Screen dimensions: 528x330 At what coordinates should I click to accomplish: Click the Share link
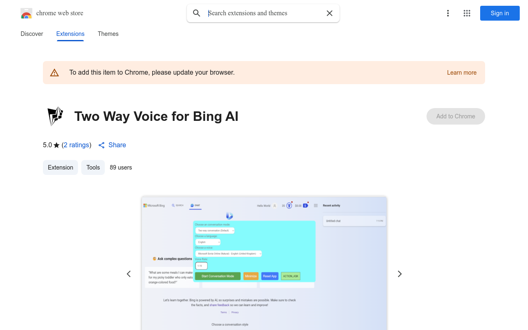pyautogui.click(x=112, y=145)
